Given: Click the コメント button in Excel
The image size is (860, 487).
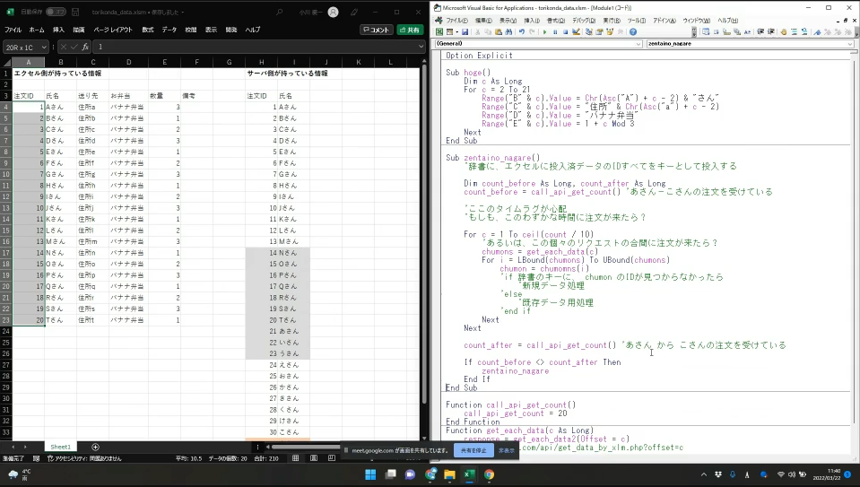Looking at the screenshot, I should [376, 30].
